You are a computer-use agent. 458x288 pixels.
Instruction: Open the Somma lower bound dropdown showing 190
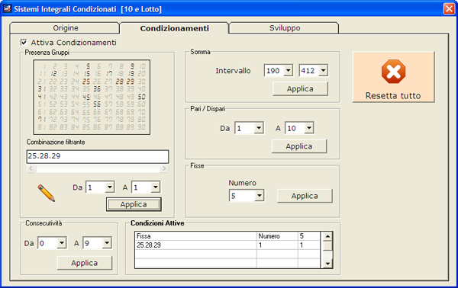click(288, 71)
